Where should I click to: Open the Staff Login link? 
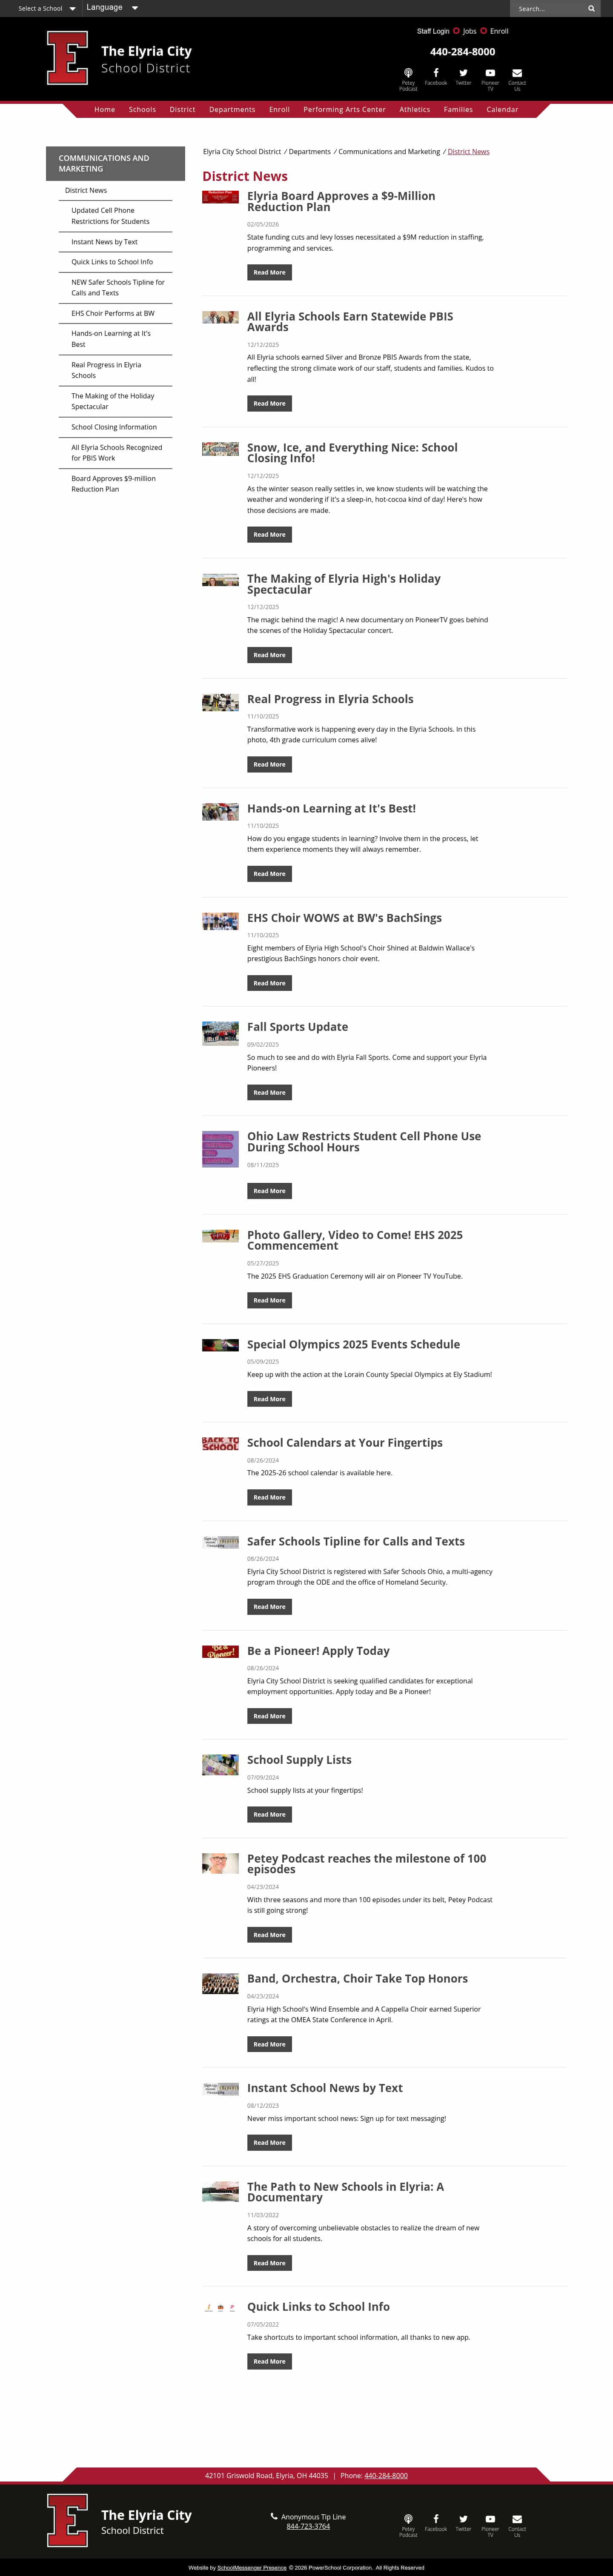(433, 31)
